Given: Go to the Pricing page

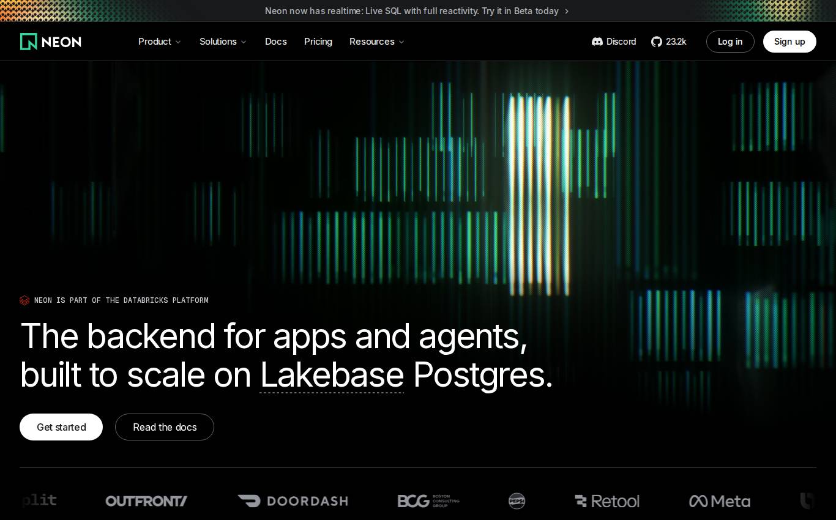Looking at the screenshot, I should pos(318,42).
